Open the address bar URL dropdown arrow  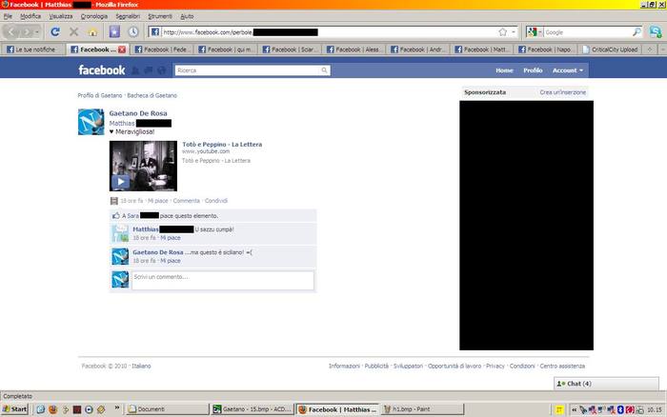[513, 32]
